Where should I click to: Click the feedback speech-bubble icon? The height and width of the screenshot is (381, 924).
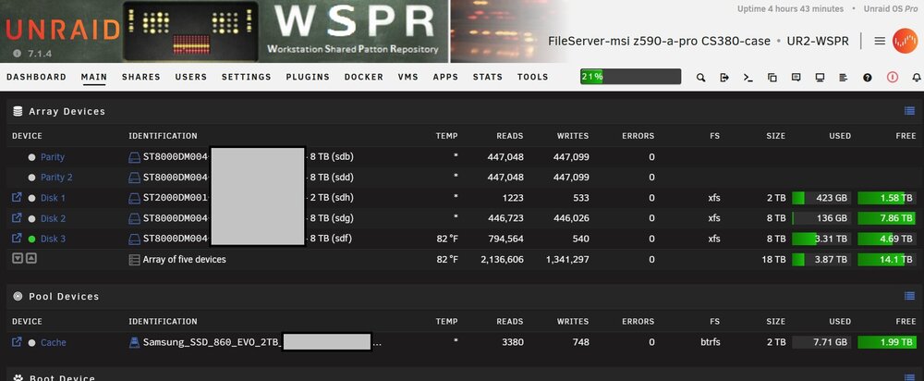tap(796, 78)
